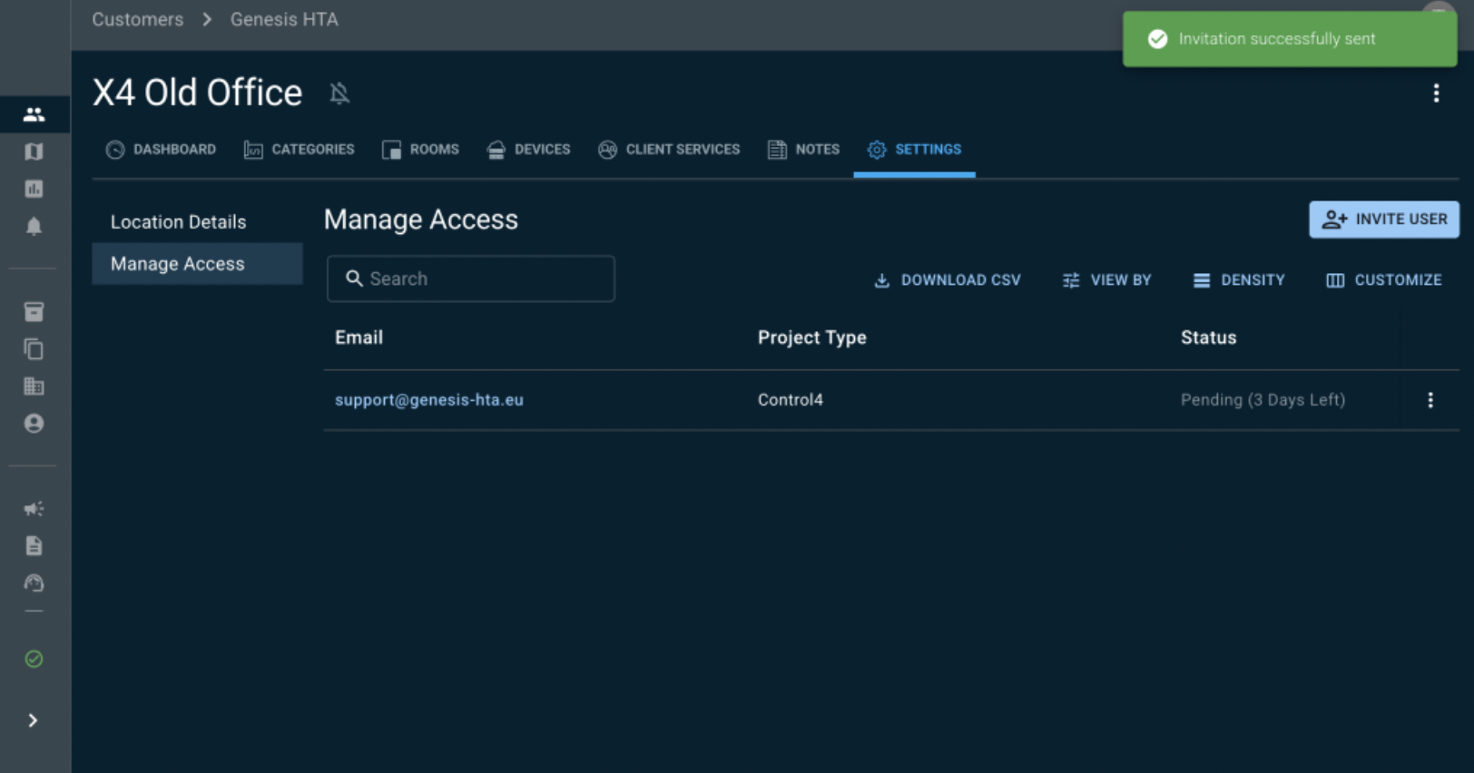Open the map icon in sidebar
1474x773 pixels.
(x=34, y=152)
